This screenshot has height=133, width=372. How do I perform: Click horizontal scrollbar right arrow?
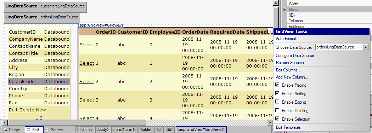270,122
